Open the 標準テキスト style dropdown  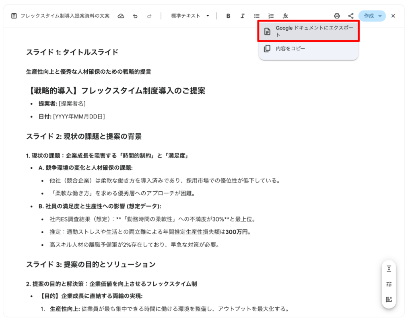[190, 16]
